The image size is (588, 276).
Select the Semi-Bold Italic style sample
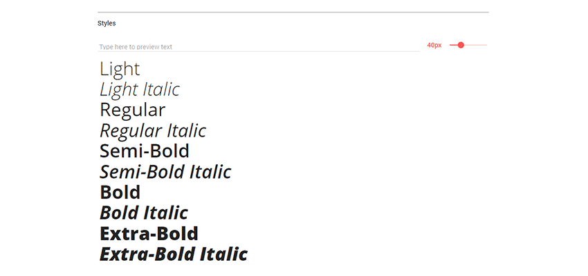coord(165,172)
